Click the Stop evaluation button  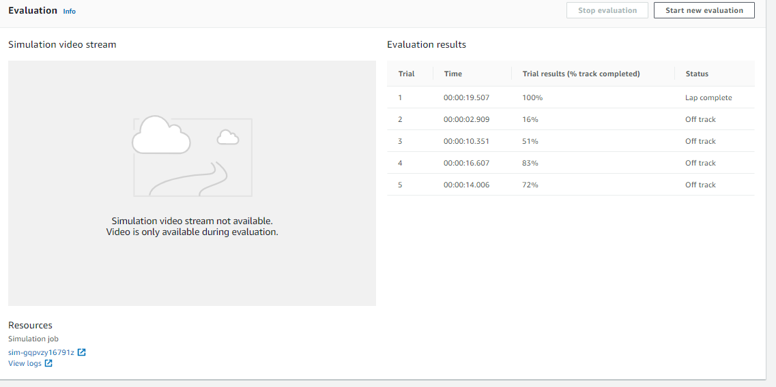click(x=607, y=10)
